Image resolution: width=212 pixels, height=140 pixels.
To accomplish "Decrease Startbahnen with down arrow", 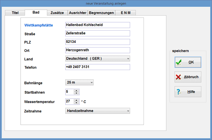I will (x=76, y=93).
